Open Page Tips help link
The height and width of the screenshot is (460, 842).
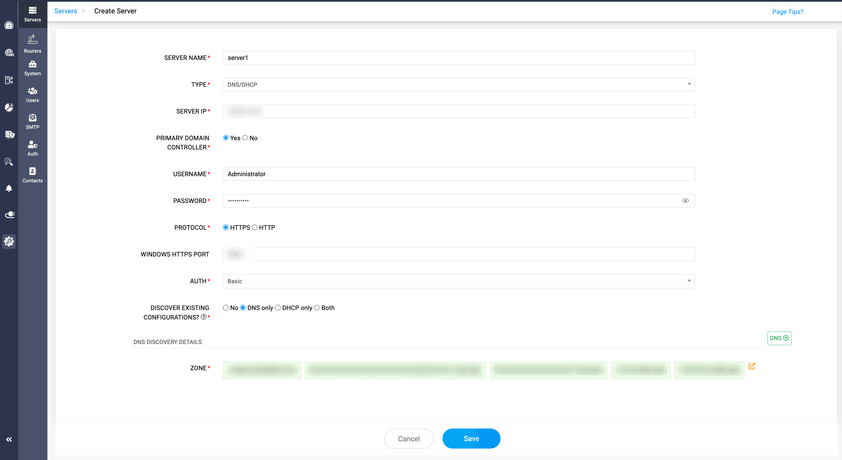[788, 12]
